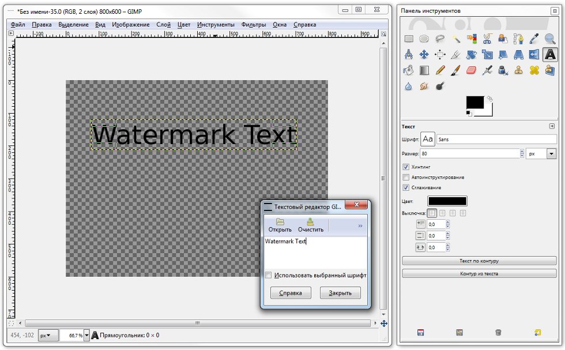Select the Fuzzy Select magic wand tool
The height and width of the screenshot is (350, 565).
click(455, 39)
